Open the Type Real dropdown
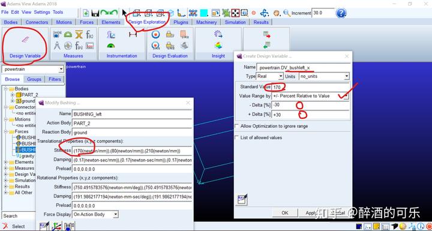This screenshot has height=231, width=432. [281, 76]
